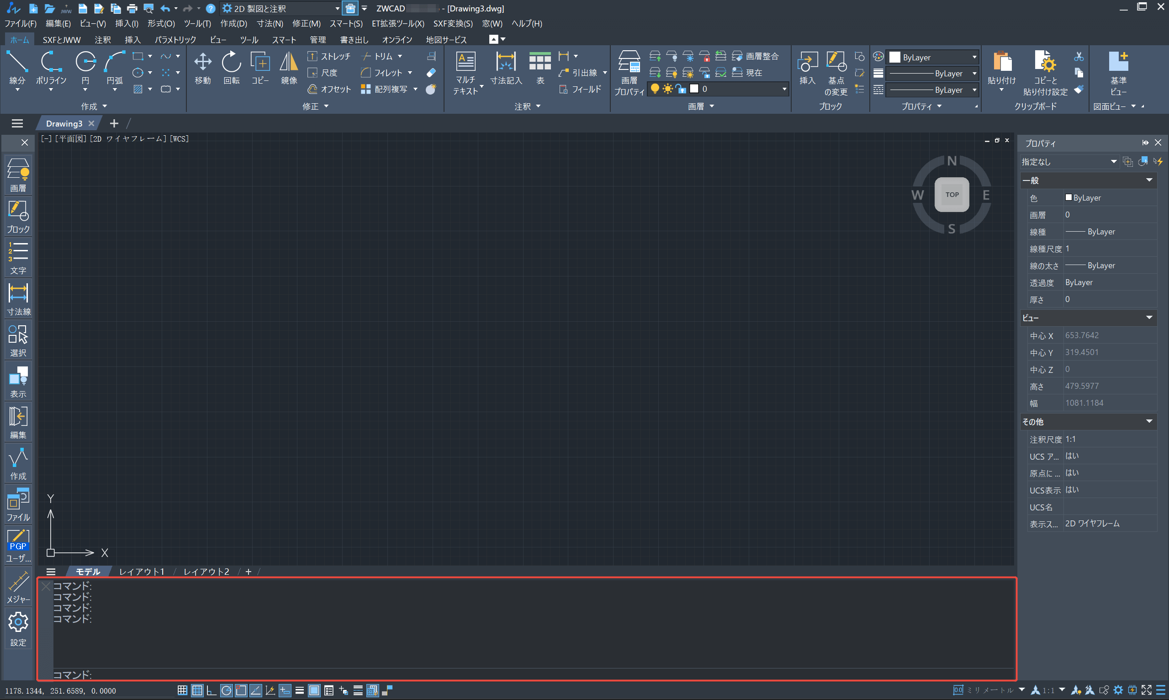Image resolution: width=1169 pixels, height=700 pixels.
Task: Toggle ortho mode in status bar
Action: [212, 690]
